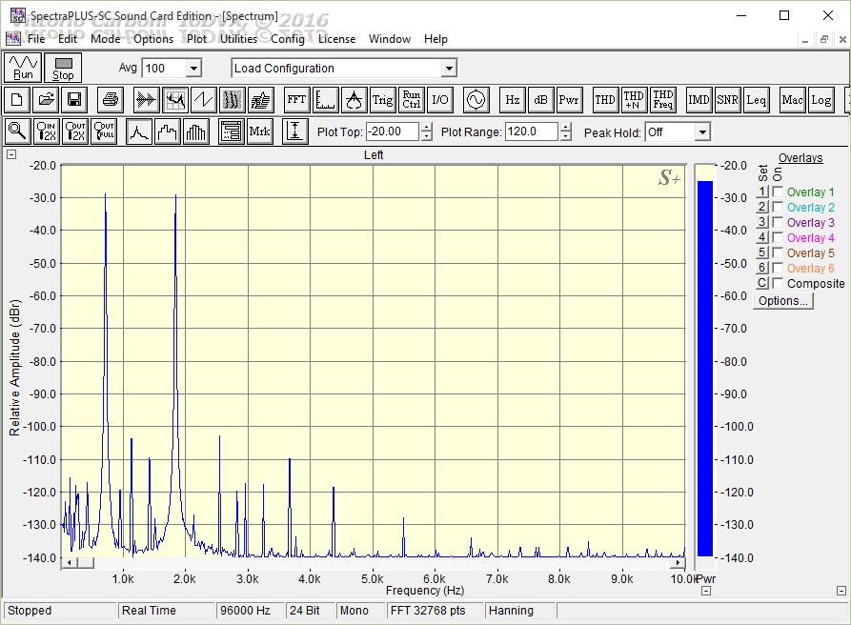851x625 pixels.
Task: Zoom out full
Action: (x=104, y=131)
